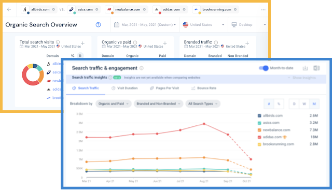Screen dimensions: 333x190
Task: Open the three-dot more options menu
Action: click(x=263, y=10)
